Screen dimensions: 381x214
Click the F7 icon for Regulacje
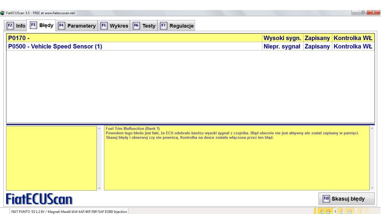163,26
